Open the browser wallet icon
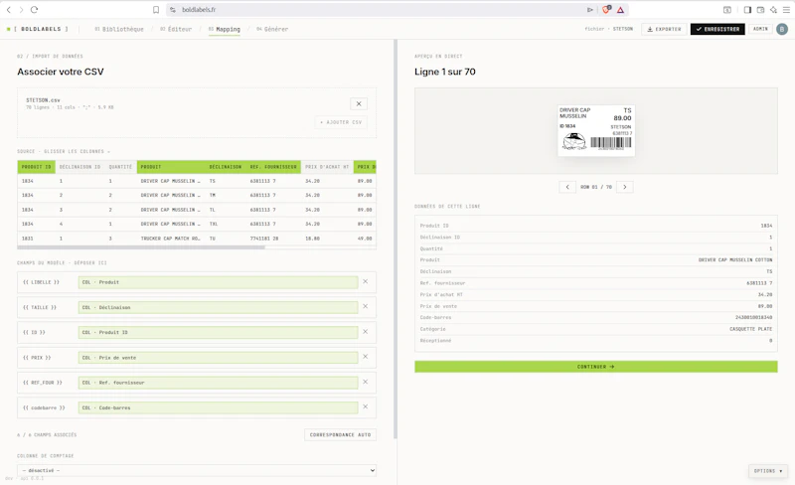Screen dimensions: 795x485 pyautogui.click(x=760, y=10)
